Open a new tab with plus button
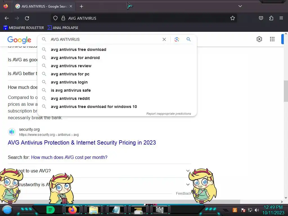288x216 pixels. click(81, 6)
